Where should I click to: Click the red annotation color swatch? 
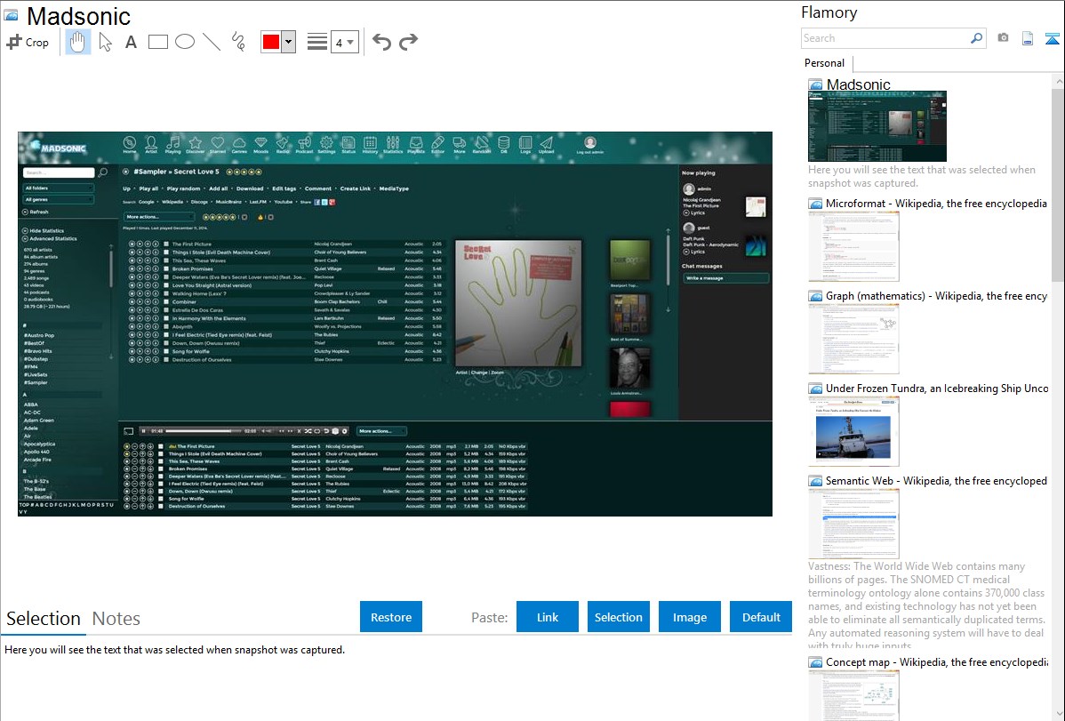[x=271, y=42]
